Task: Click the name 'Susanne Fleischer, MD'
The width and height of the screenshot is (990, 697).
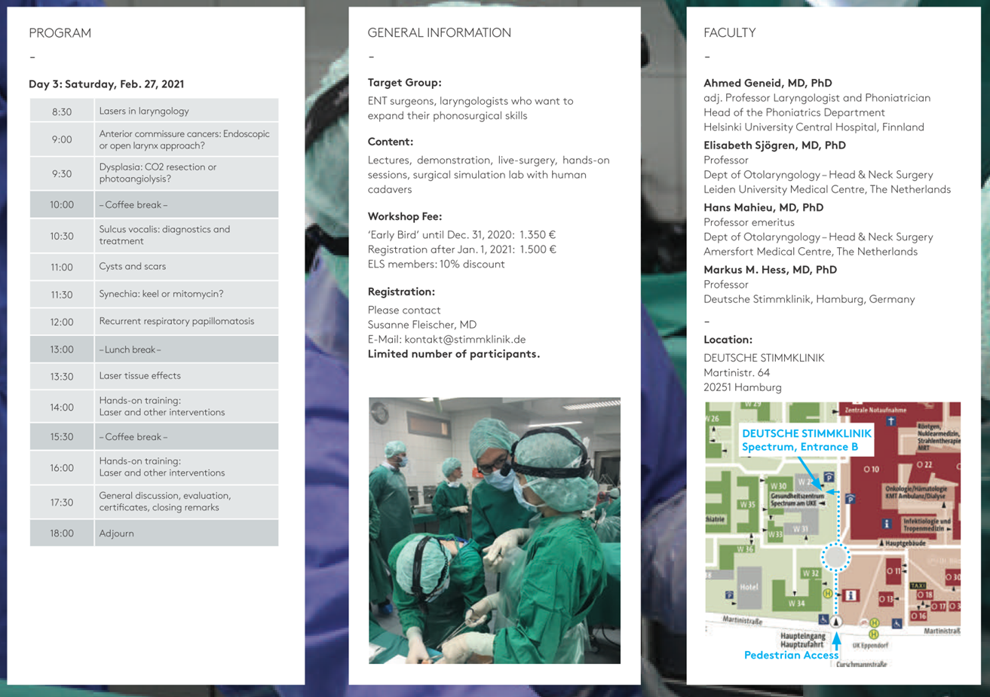Action: pyautogui.click(x=422, y=325)
